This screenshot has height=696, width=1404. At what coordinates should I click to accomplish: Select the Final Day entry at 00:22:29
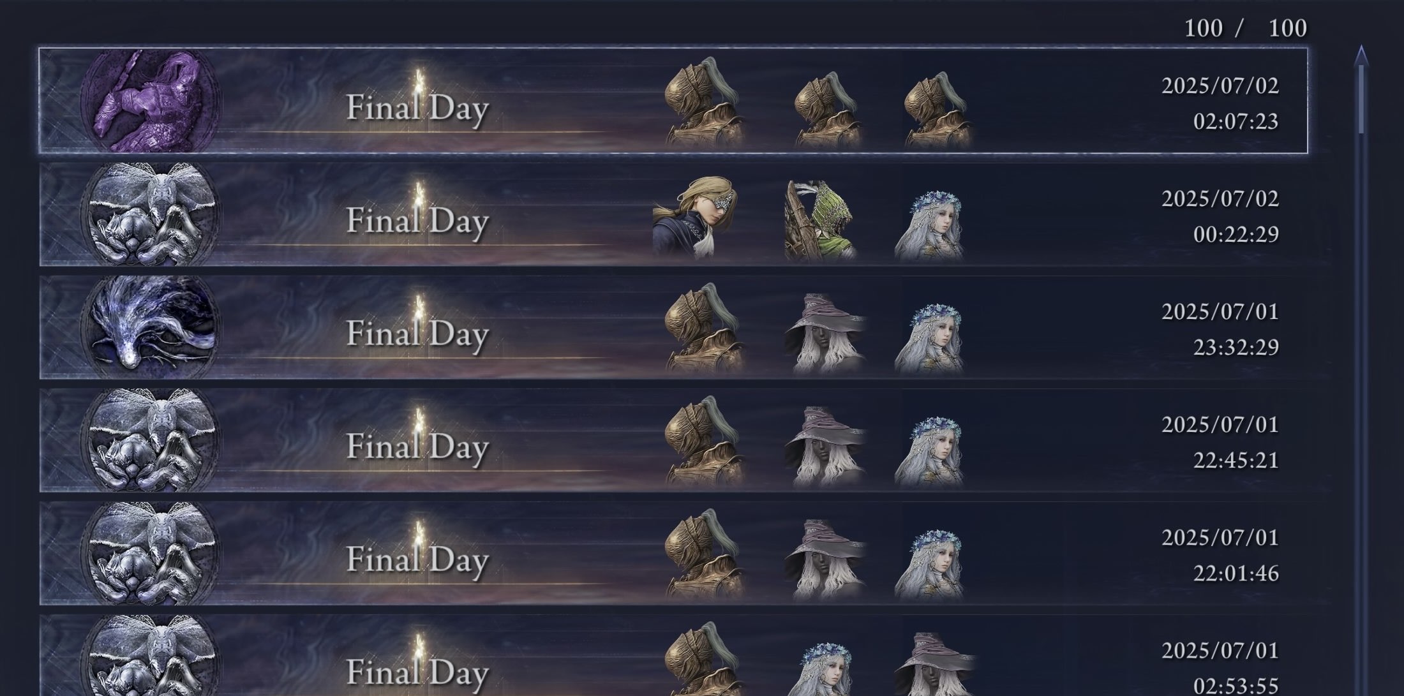pyautogui.click(x=673, y=214)
